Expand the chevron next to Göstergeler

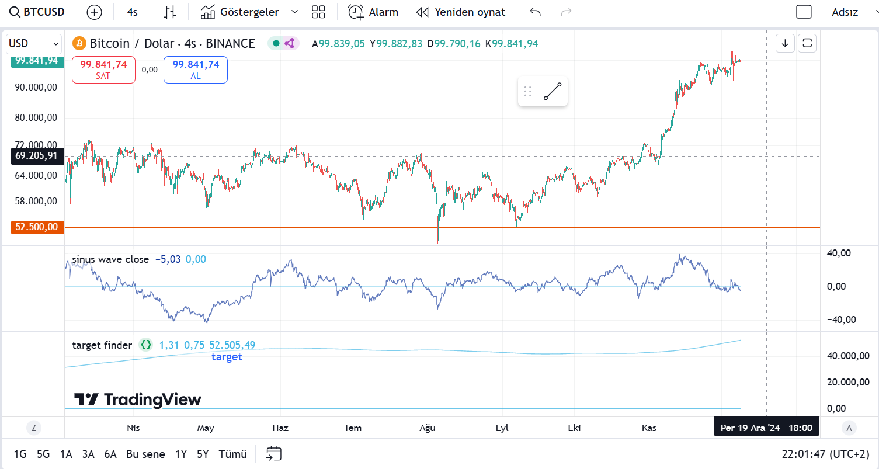(294, 12)
